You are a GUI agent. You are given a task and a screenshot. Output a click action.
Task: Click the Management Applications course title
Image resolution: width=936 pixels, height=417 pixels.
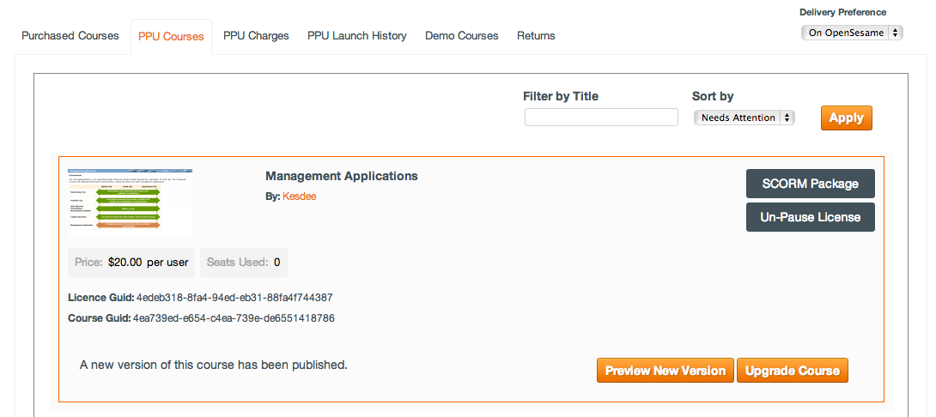click(x=341, y=176)
